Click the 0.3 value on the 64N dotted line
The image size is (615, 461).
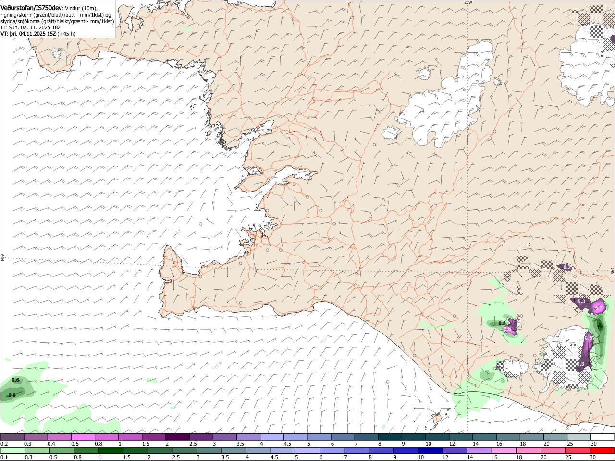[567, 267]
